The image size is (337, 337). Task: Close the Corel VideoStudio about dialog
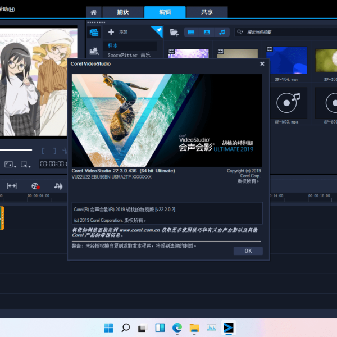coord(262,64)
